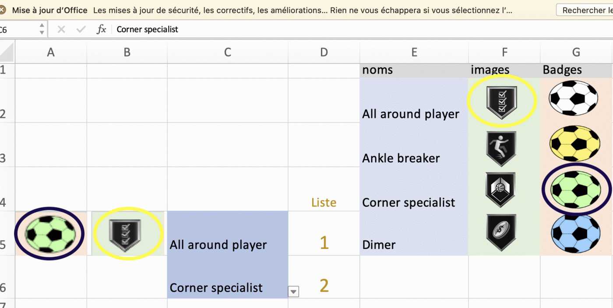
Task: Select the cell labeled Liste
Action: pyautogui.click(x=324, y=202)
